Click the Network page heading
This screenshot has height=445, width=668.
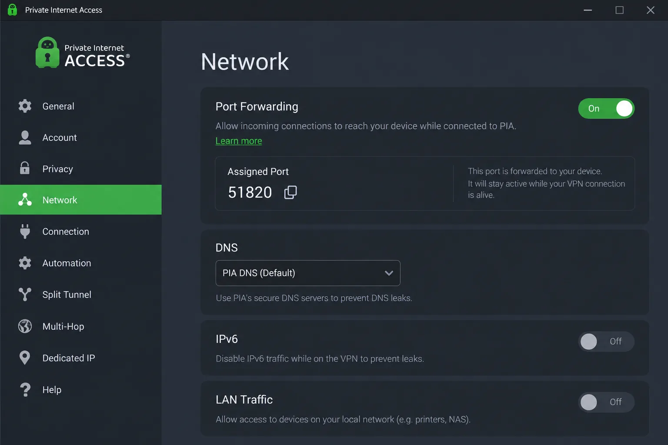(245, 61)
